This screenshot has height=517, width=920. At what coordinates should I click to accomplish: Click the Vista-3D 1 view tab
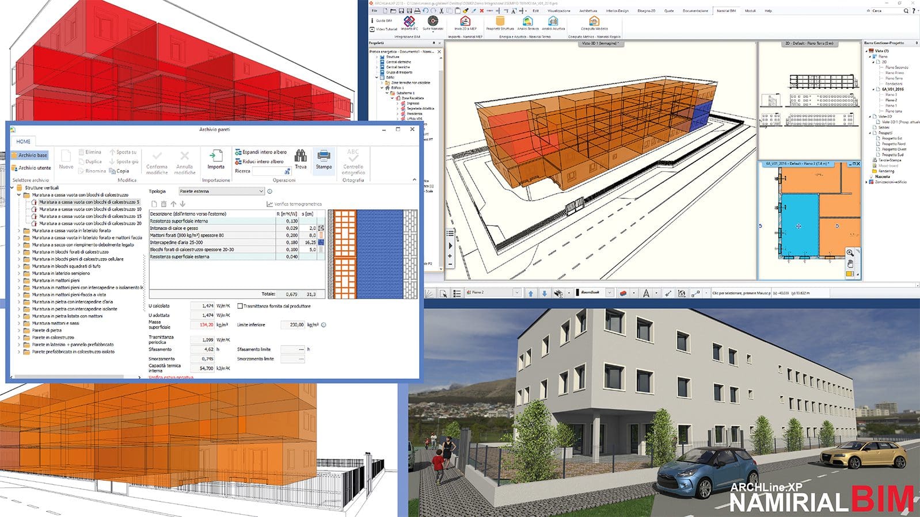point(600,43)
